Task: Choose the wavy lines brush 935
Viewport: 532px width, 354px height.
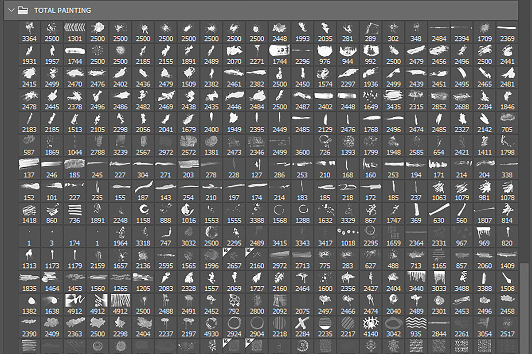Action: pyautogui.click(x=416, y=327)
